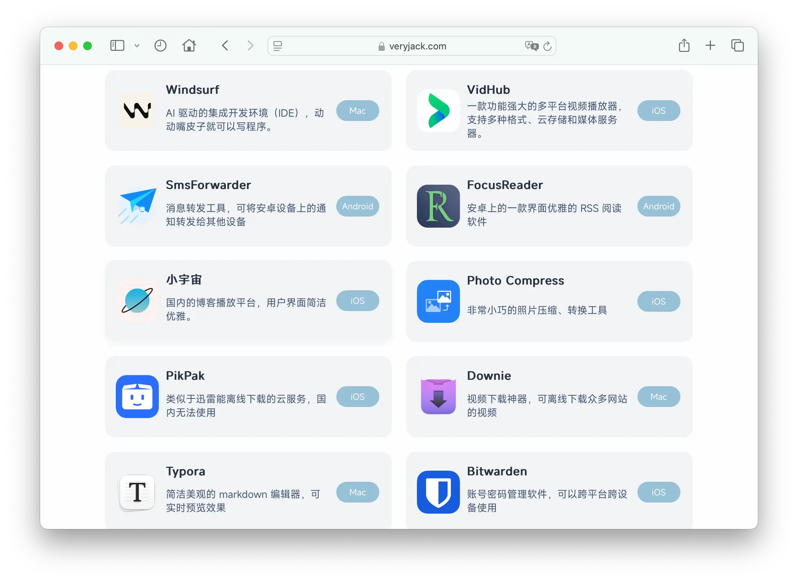
Task: Show the tab overview
Action: tap(737, 45)
